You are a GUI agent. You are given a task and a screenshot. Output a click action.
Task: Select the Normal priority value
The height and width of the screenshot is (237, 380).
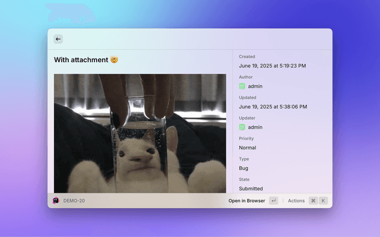(248, 148)
